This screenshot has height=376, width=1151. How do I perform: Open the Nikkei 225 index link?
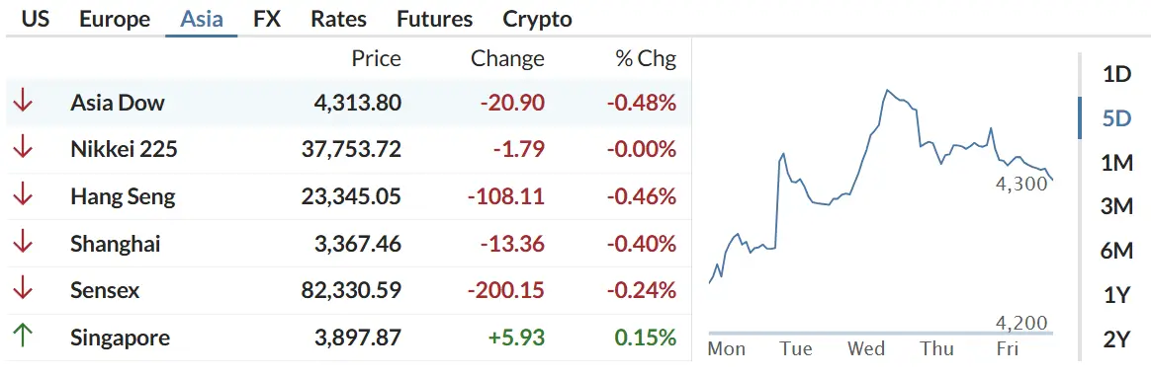click(x=124, y=150)
